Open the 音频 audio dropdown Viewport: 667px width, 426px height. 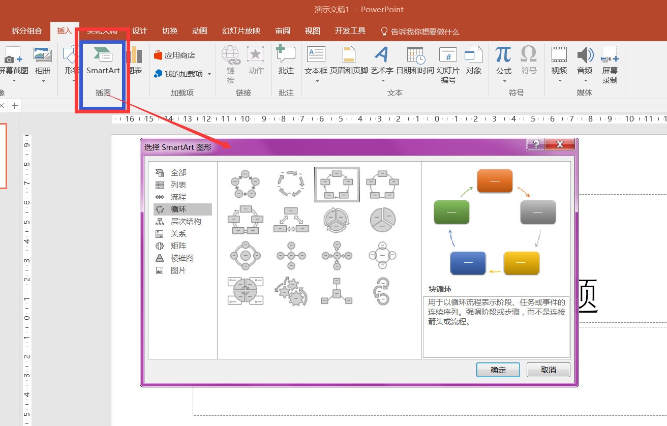(585, 81)
